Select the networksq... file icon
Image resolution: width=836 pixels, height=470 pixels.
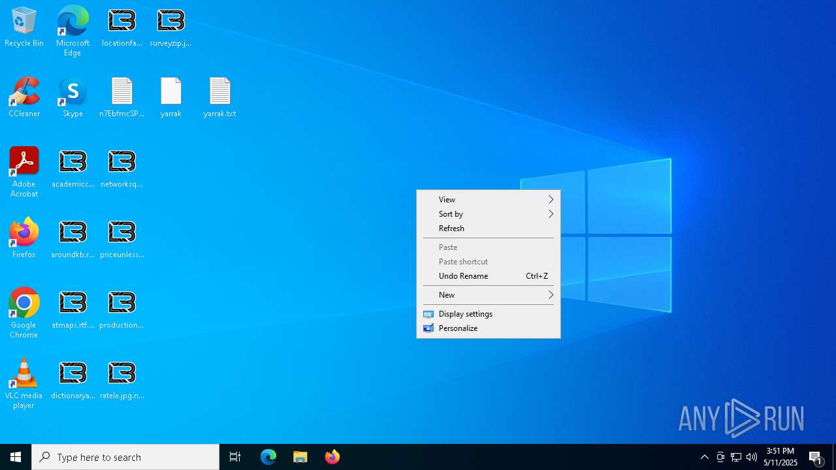pyautogui.click(x=122, y=168)
